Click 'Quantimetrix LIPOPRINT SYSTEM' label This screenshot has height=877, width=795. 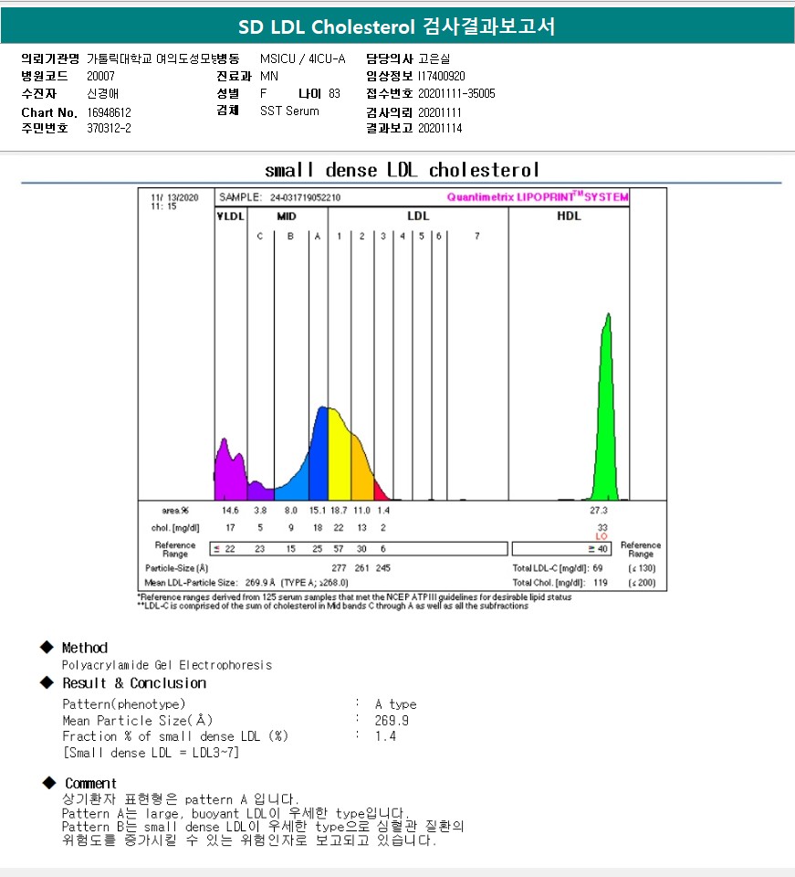[x=538, y=197]
